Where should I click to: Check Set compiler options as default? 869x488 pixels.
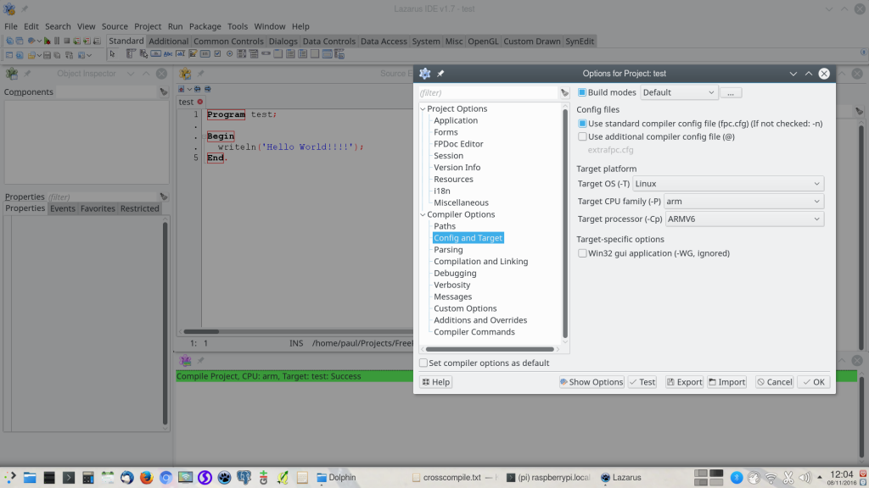(423, 363)
